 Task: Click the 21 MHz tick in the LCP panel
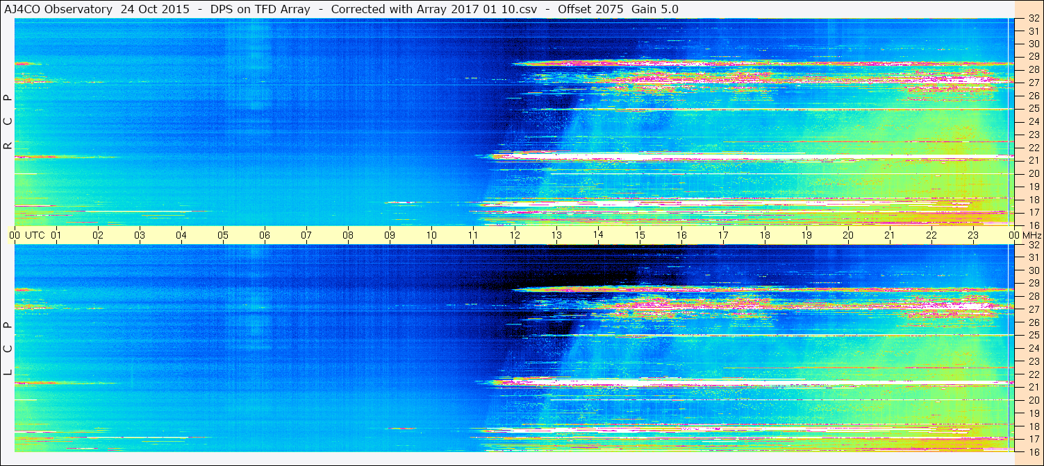pos(1034,387)
